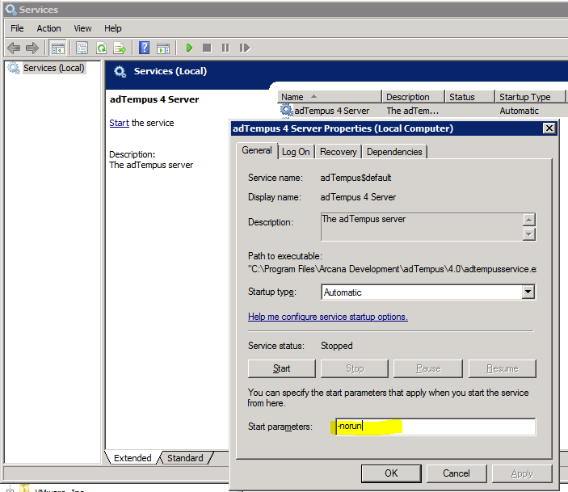Toggle the console tree pane icon

click(57, 48)
